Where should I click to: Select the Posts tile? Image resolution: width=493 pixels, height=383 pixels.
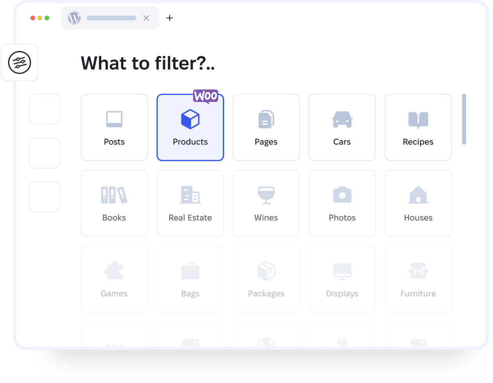click(x=114, y=127)
